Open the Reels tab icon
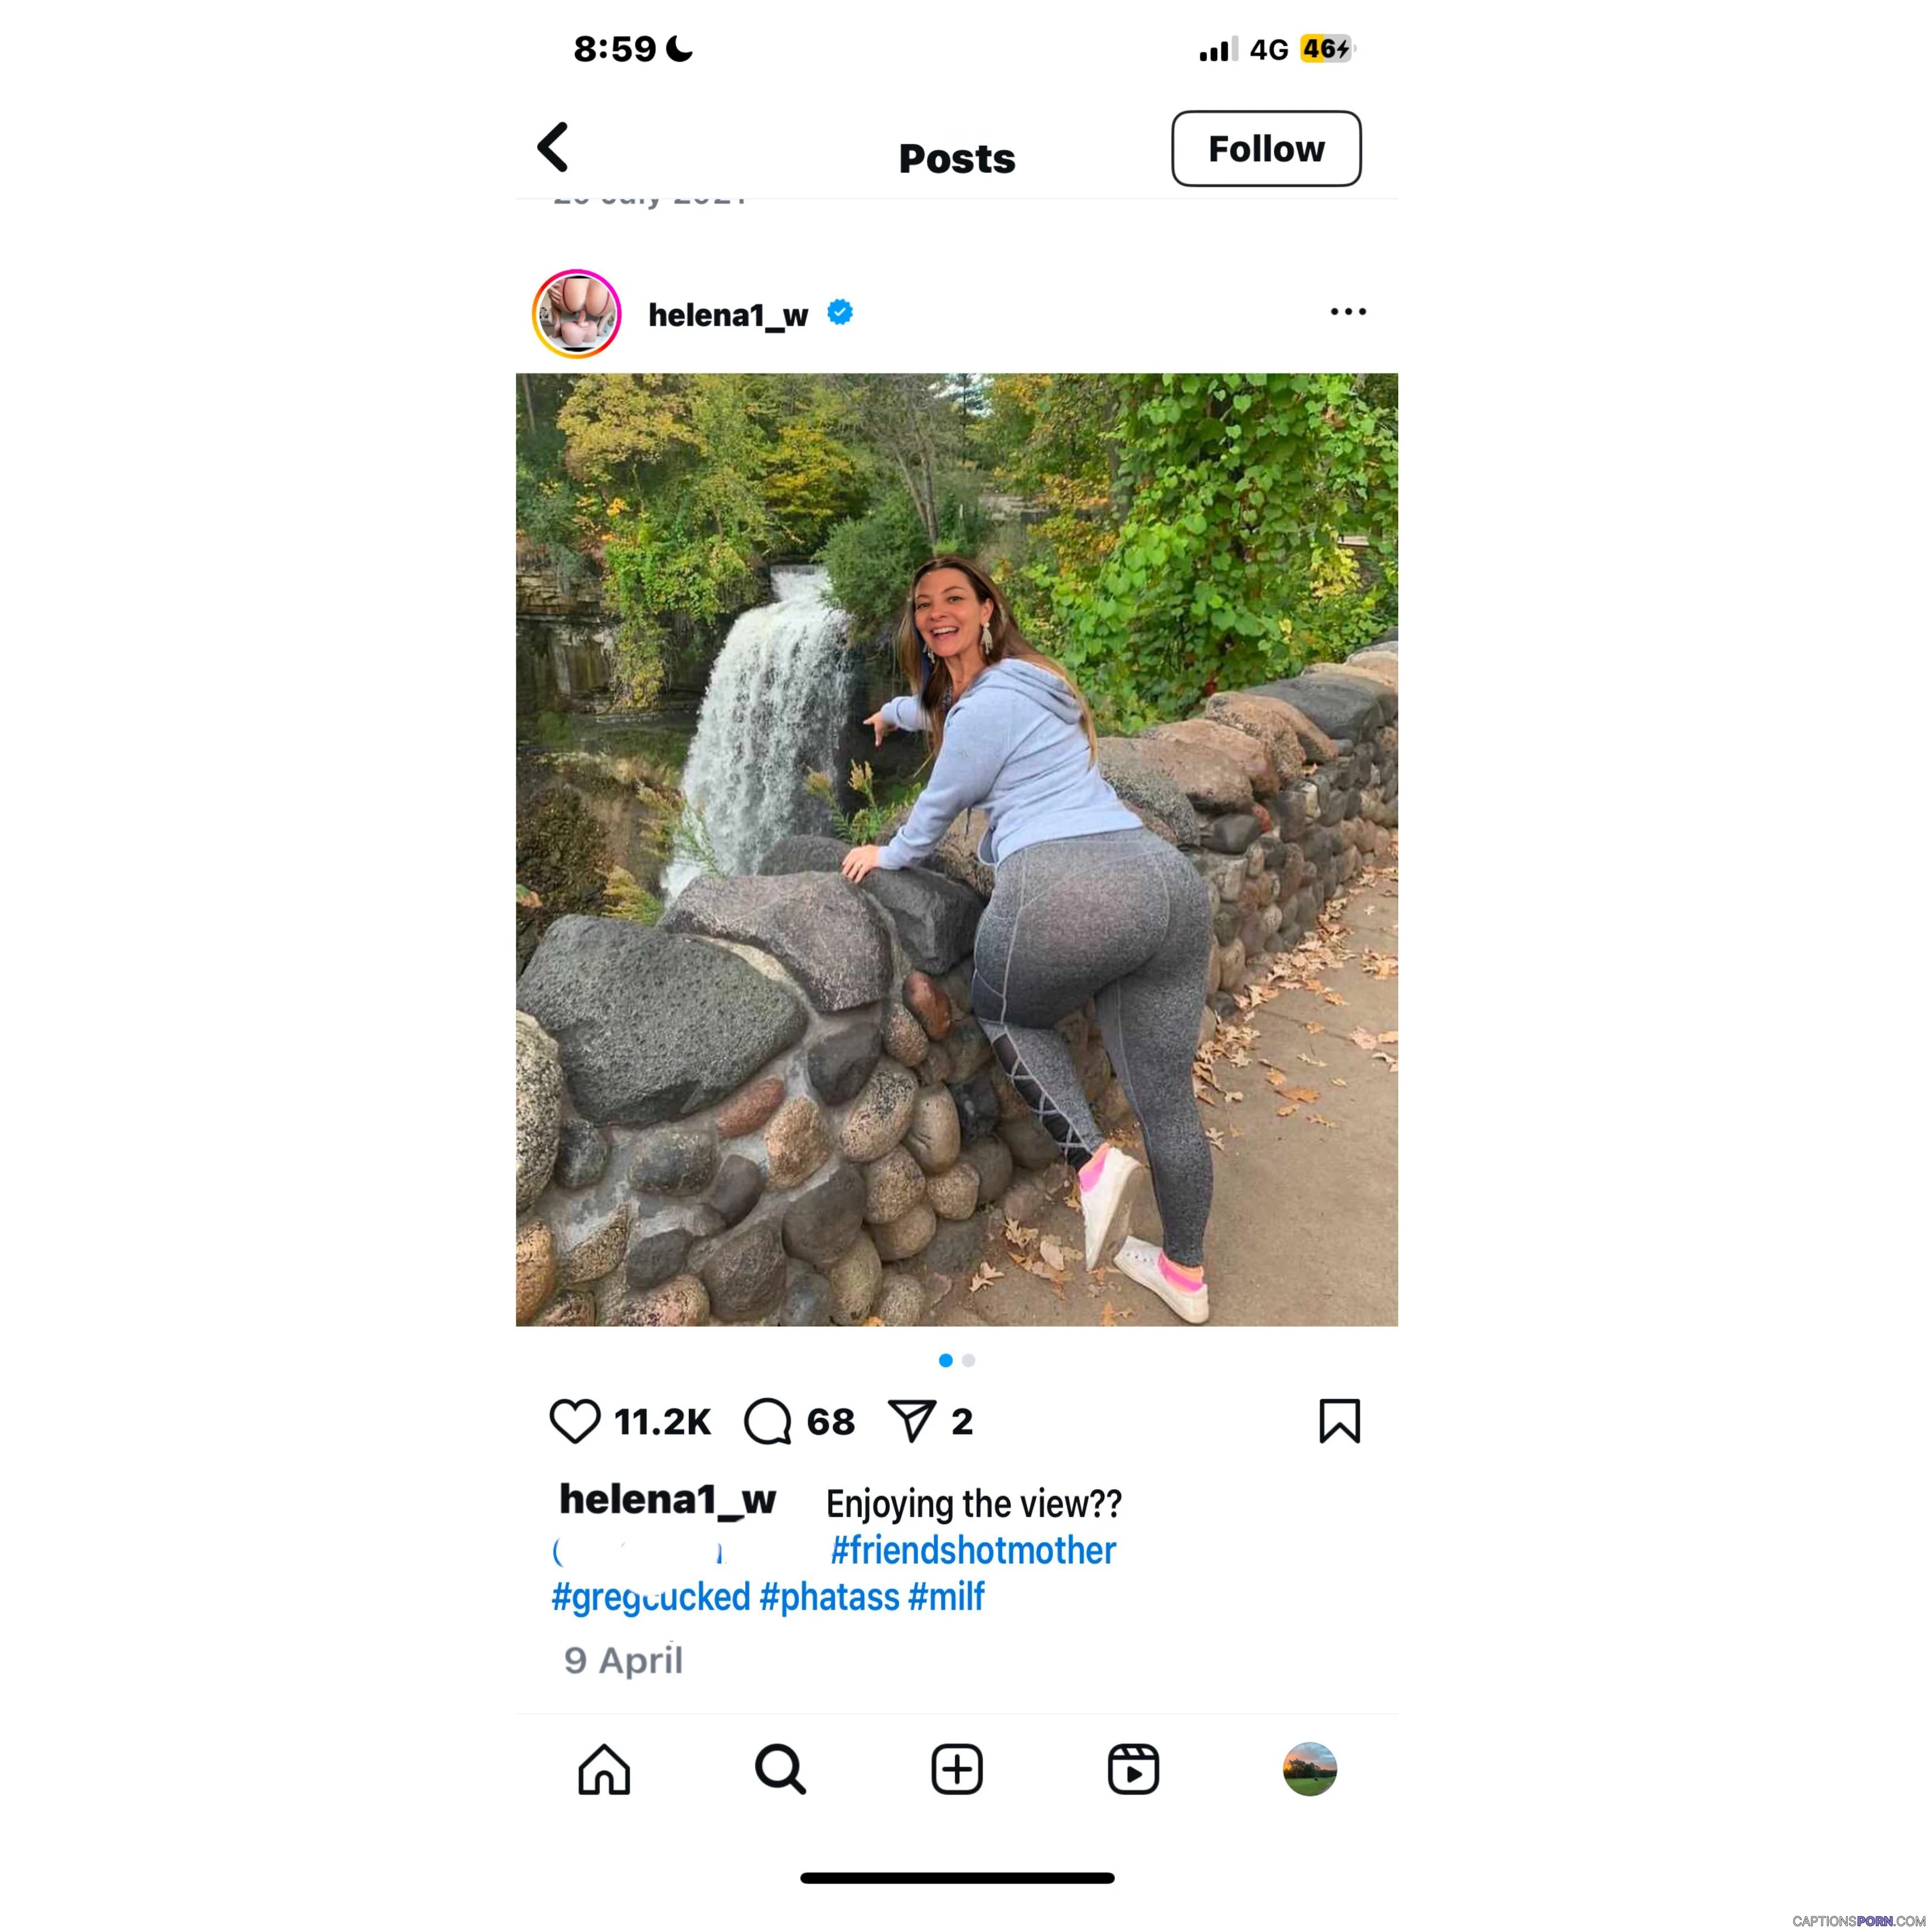This screenshot has height=1932, width=1932. pos(1133,1769)
